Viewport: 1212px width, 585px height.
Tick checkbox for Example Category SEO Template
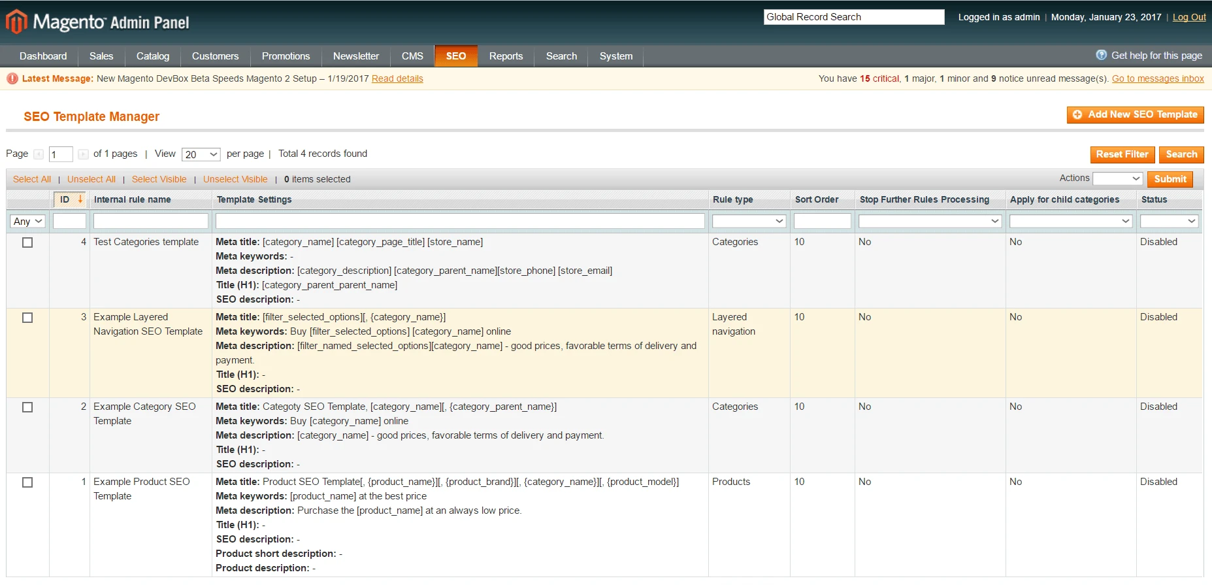[27, 407]
